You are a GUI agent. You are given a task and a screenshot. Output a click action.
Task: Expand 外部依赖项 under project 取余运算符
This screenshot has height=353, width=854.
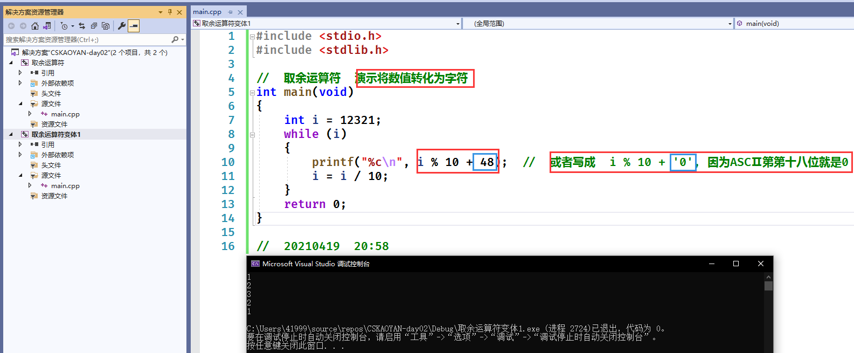[x=20, y=83]
